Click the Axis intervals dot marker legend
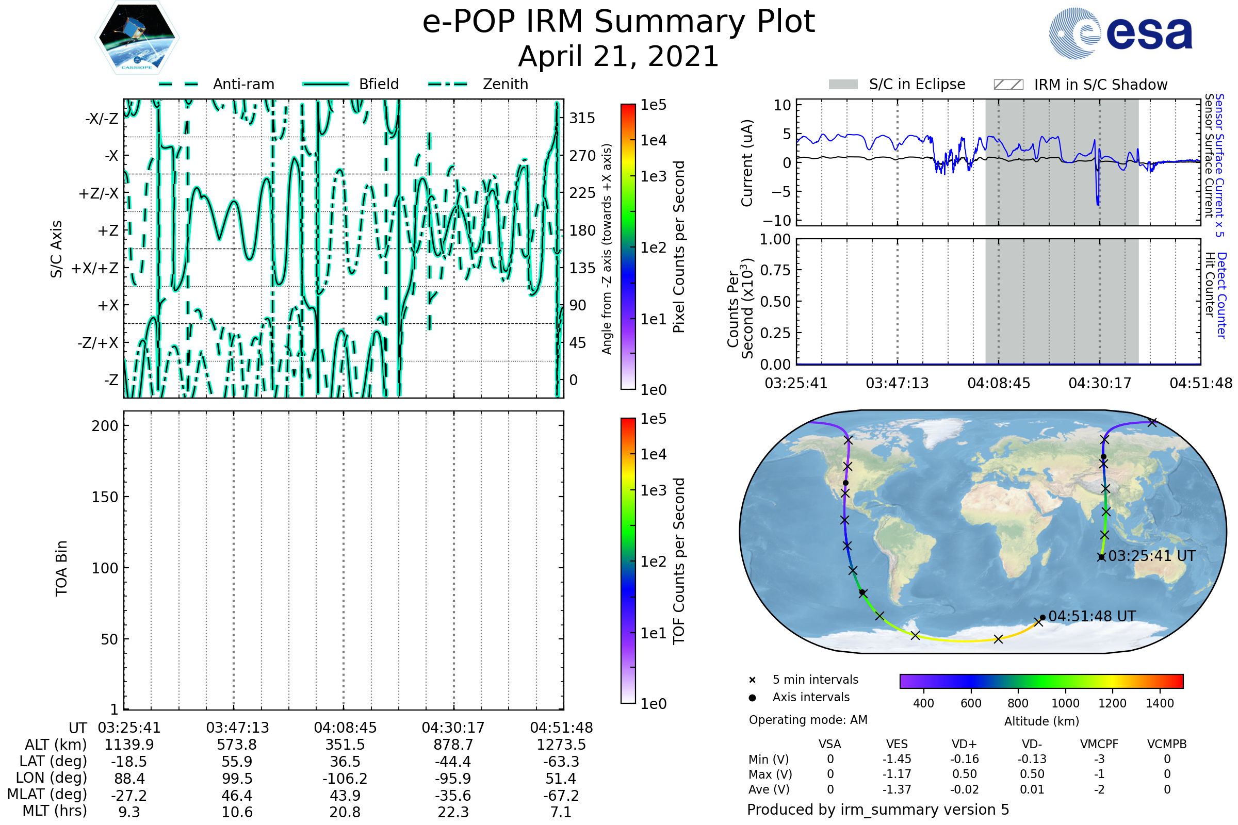 point(752,698)
